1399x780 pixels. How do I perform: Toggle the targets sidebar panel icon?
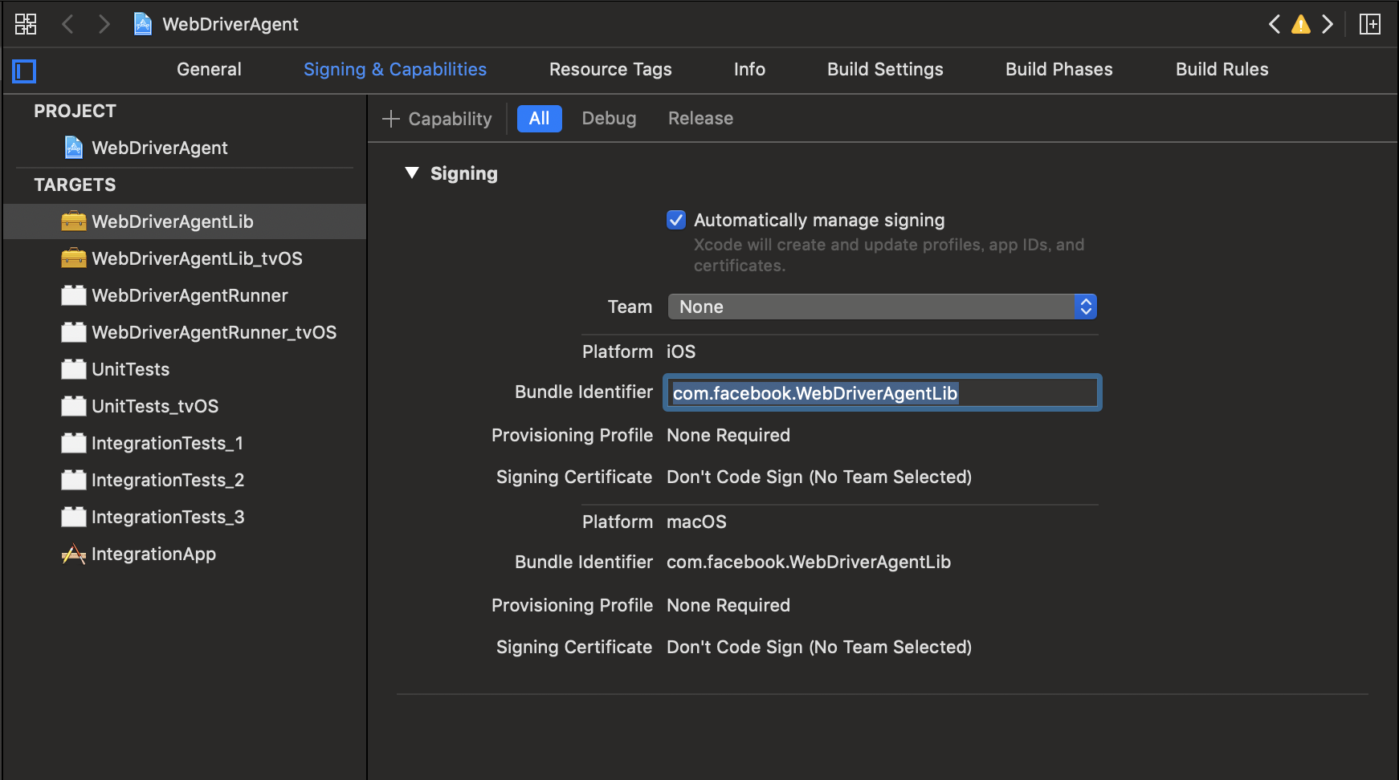coord(24,71)
